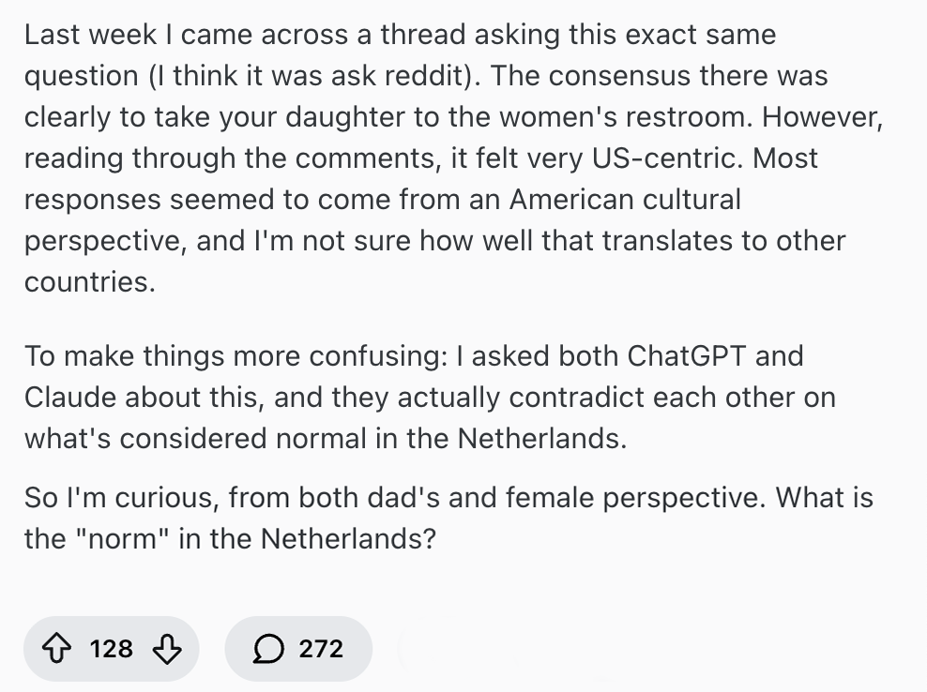Click the word "countries." ending the first paragraph
This screenshot has height=692, width=927.
89,281
